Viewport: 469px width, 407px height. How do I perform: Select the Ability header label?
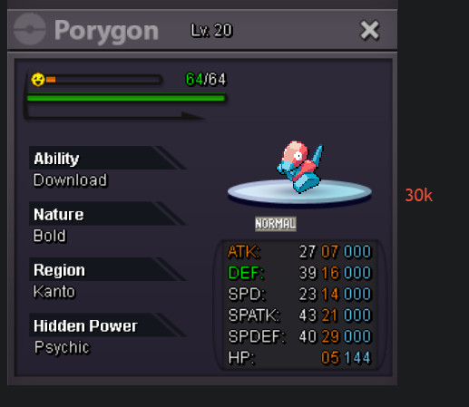point(56,159)
